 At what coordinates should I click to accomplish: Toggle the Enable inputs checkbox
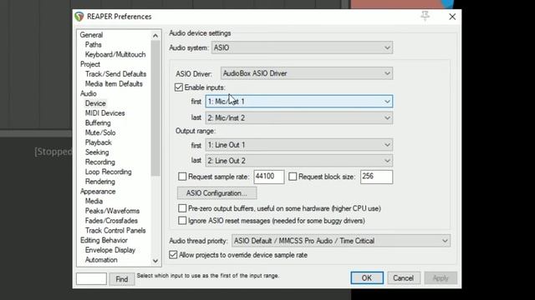pyautogui.click(x=179, y=87)
